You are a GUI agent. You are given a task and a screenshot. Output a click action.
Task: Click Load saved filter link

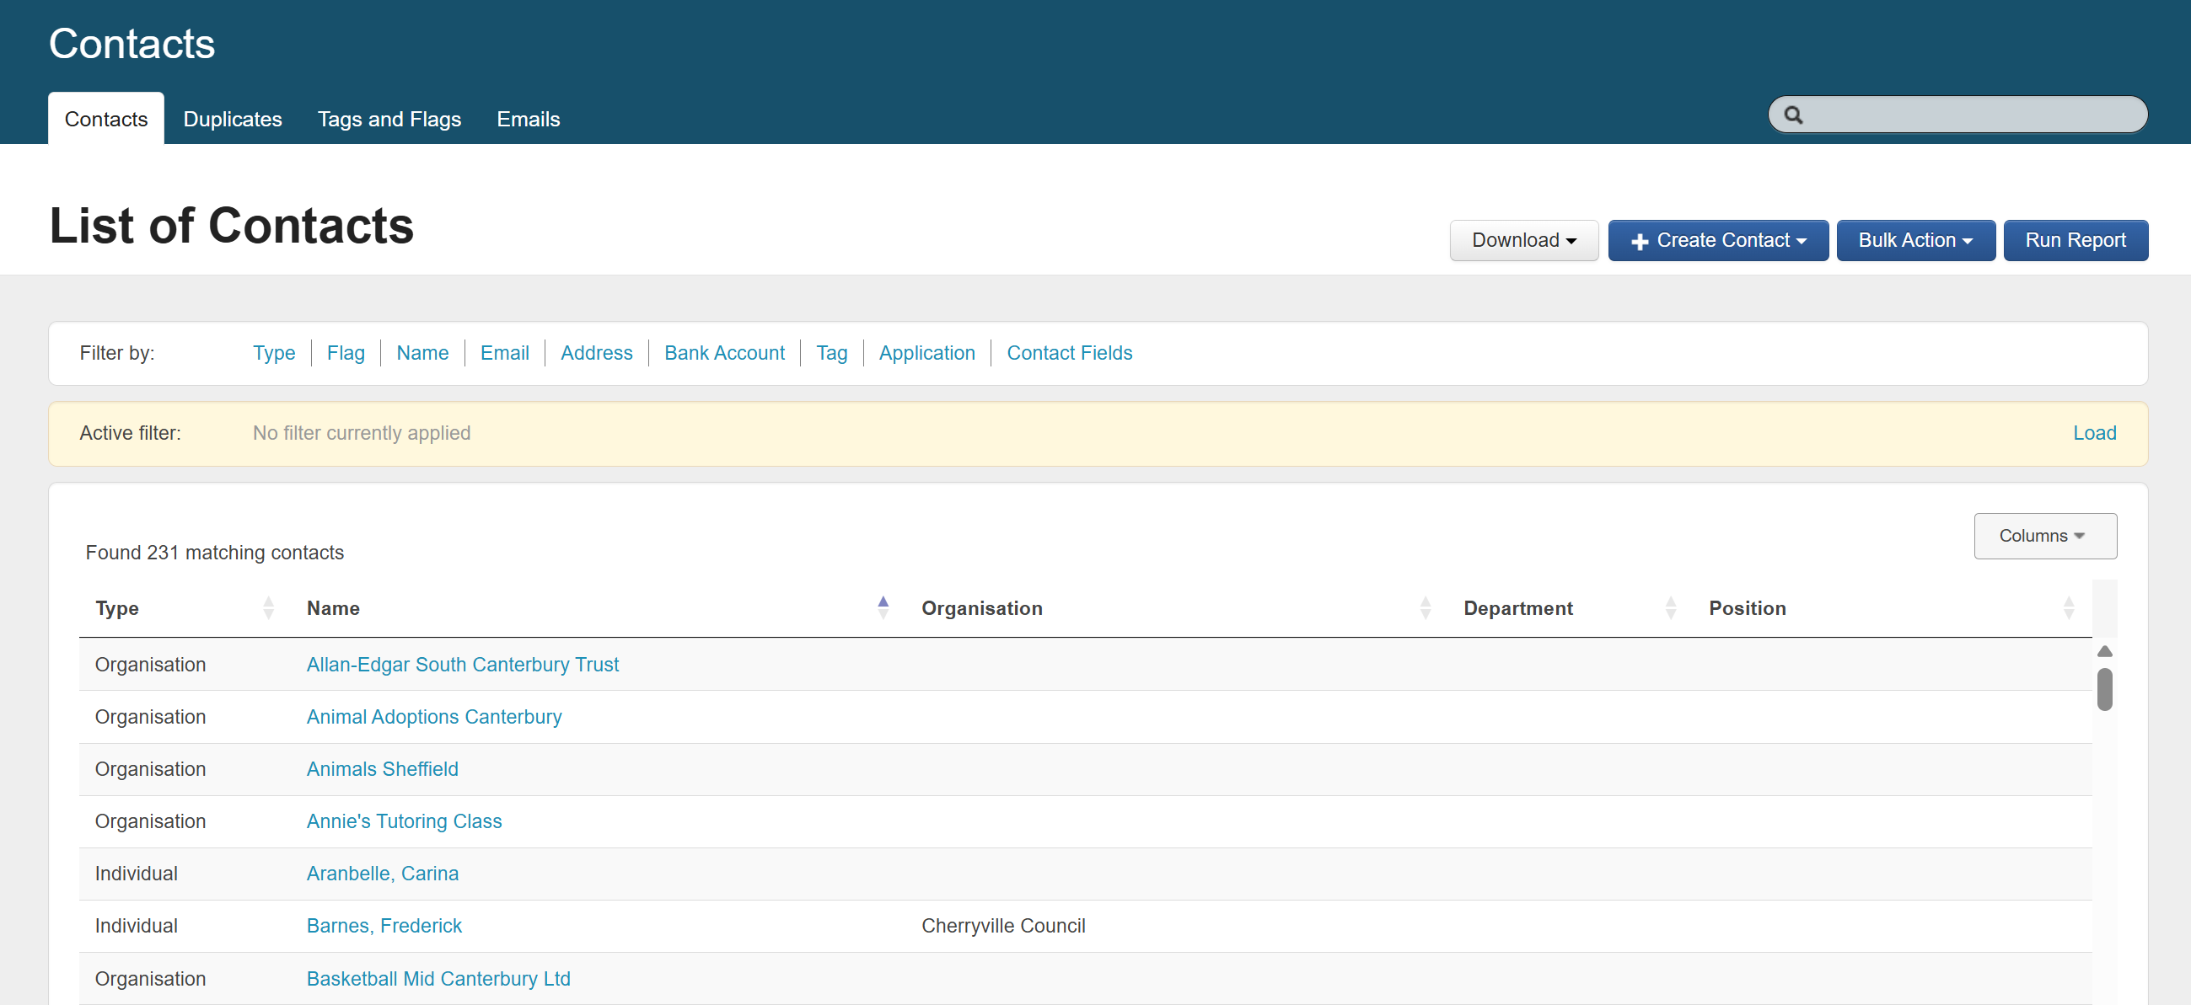pyautogui.click(x=2094, y=433)
